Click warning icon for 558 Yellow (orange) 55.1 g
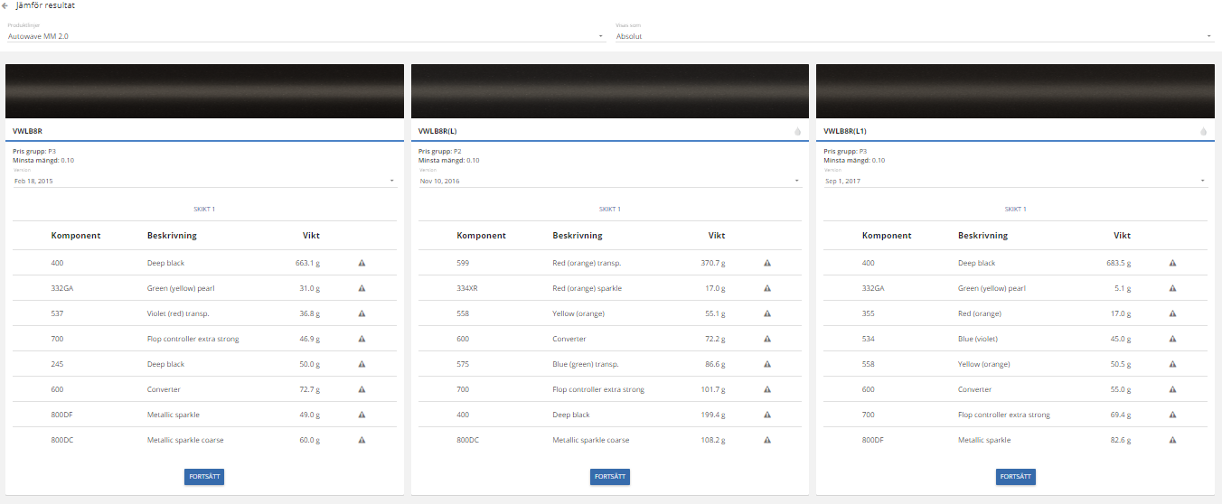This screenshot has width=1222, height=504. (x=767, y=313)
